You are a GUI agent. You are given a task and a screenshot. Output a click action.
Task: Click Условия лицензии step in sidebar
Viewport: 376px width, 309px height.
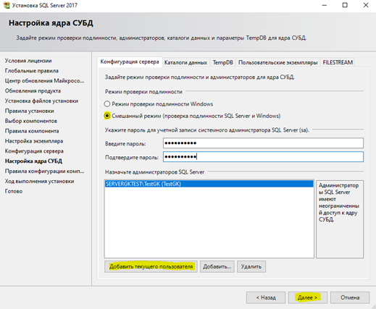coord(28,61)
